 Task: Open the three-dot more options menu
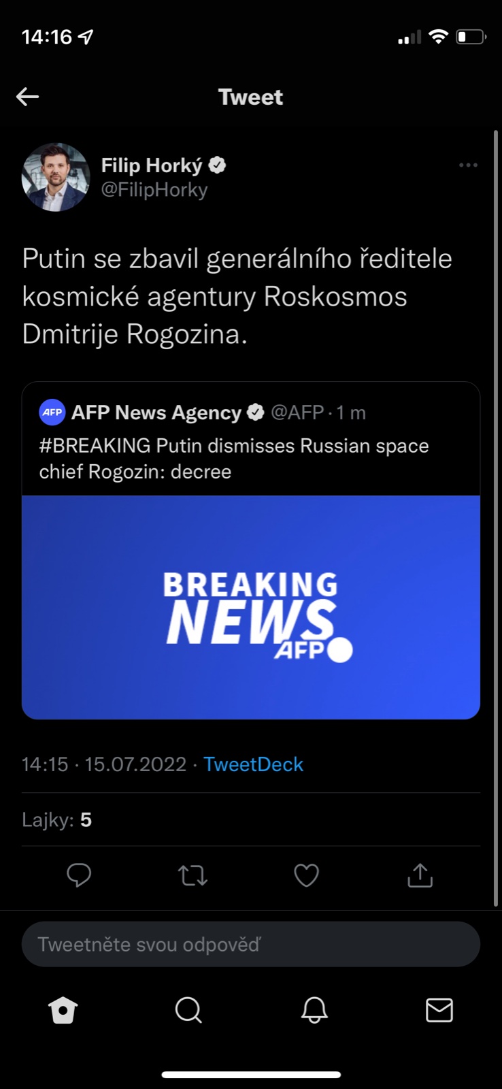(468, 165)
